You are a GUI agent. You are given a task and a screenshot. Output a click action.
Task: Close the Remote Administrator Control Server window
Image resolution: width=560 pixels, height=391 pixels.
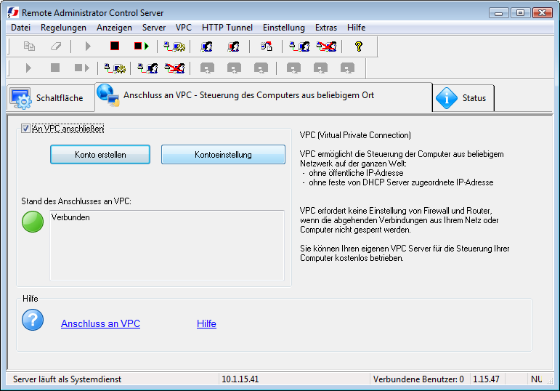[543, 13]
